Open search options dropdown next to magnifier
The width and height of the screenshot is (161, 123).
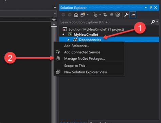tap(157, 22)
